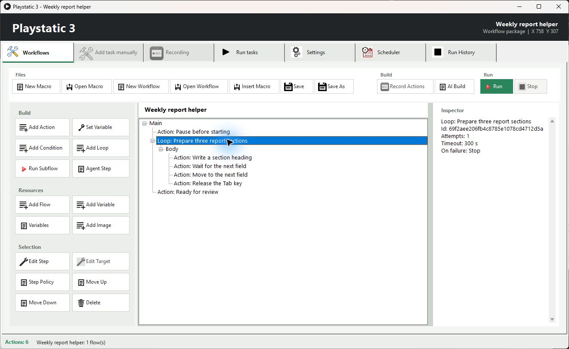Open a macro with Open Macro
This screenshot has width=569, height=349.
pyautogui.click(x=87, y=86)
